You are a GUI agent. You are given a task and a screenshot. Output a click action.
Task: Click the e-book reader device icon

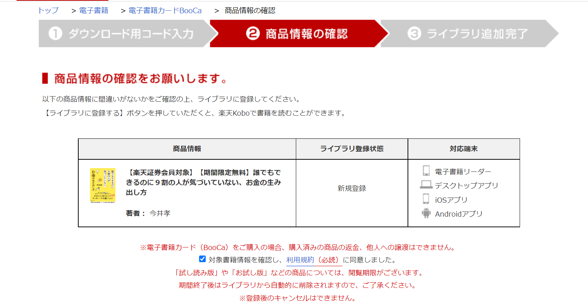click(426, 171)
